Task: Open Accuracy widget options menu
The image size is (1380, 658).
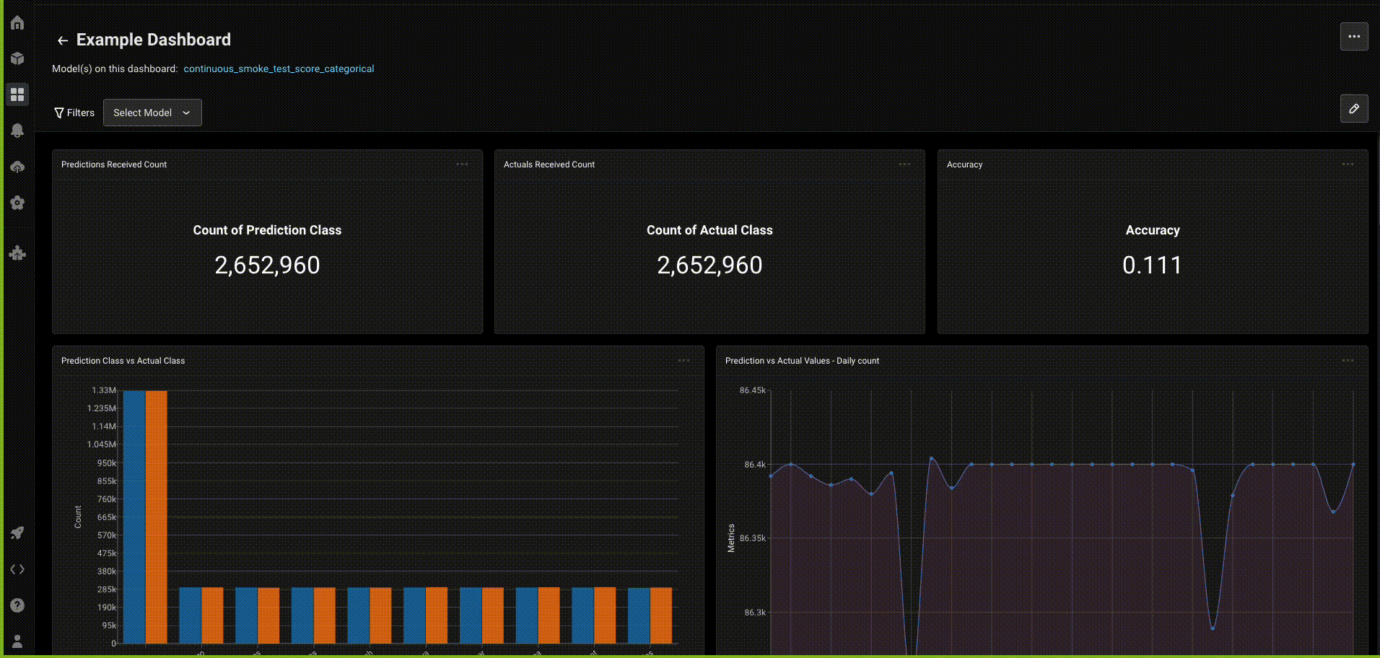Action: (1348, 164)
